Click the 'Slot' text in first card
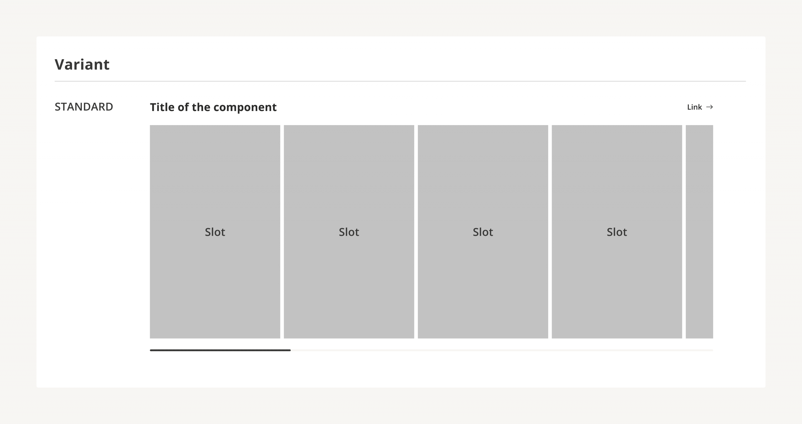 tap(215, 232)
